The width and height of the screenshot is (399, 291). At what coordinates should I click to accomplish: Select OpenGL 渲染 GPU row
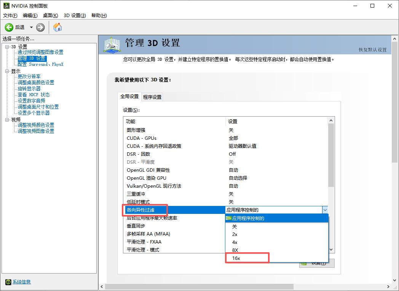point(225,178)
